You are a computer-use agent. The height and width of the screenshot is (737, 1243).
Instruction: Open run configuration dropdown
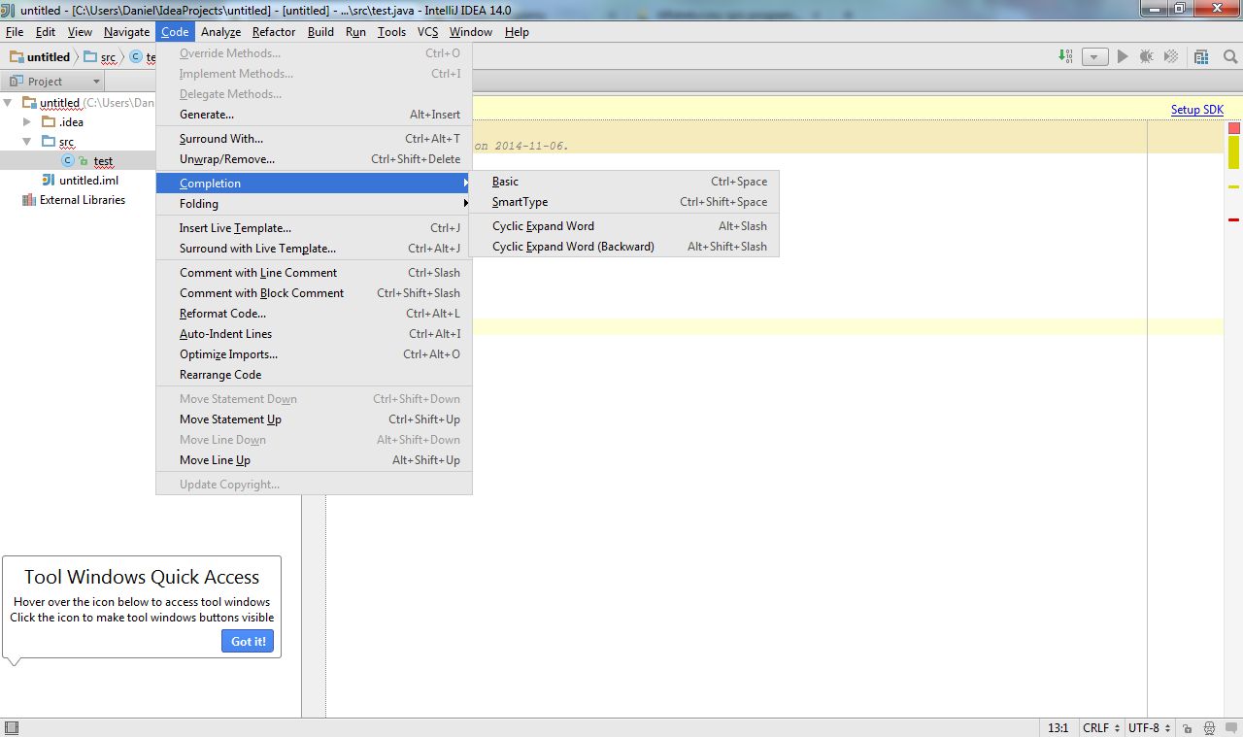1095,56
